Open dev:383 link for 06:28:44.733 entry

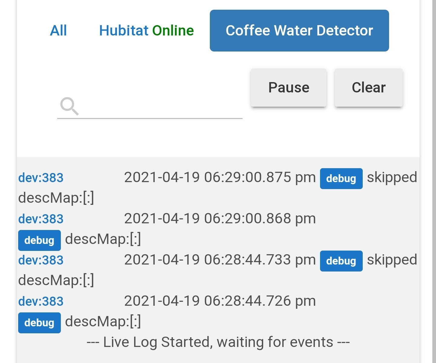click(x=41, y=260)
